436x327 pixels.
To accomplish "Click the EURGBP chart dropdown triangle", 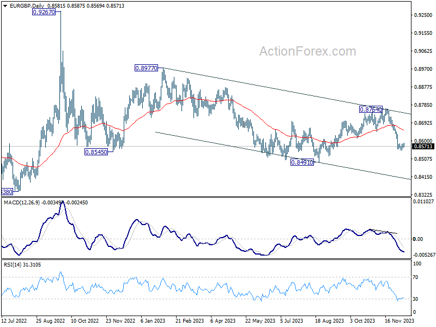I will (x=5, y=6).
